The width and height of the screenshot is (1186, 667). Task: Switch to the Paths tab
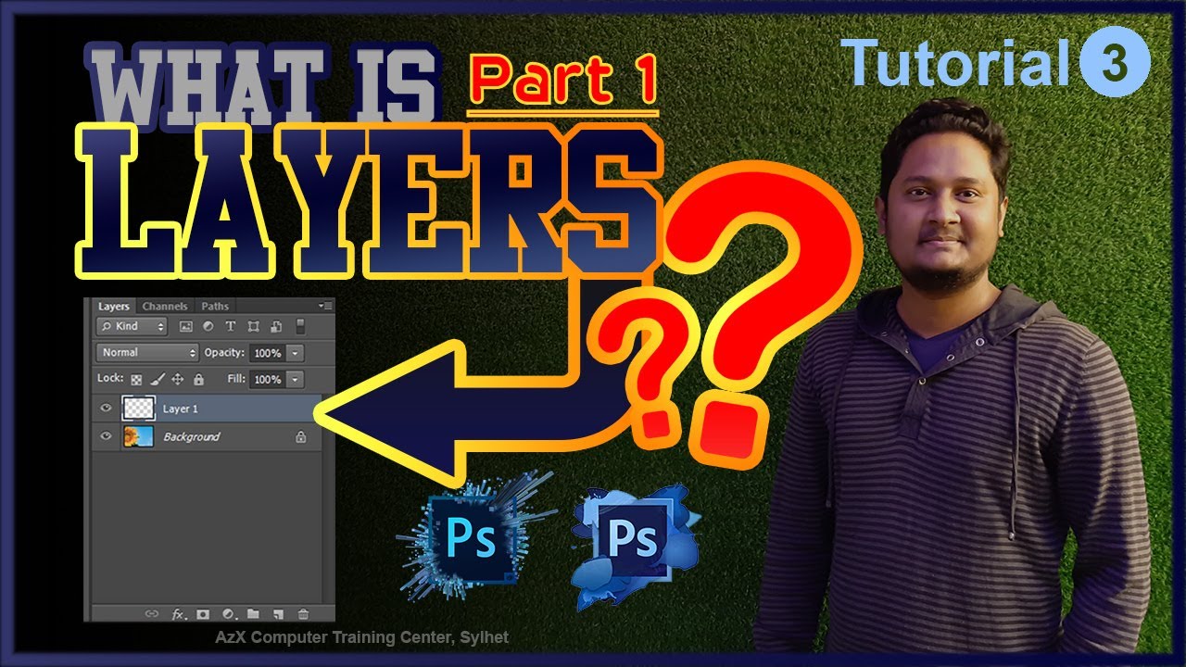point(215,307)
